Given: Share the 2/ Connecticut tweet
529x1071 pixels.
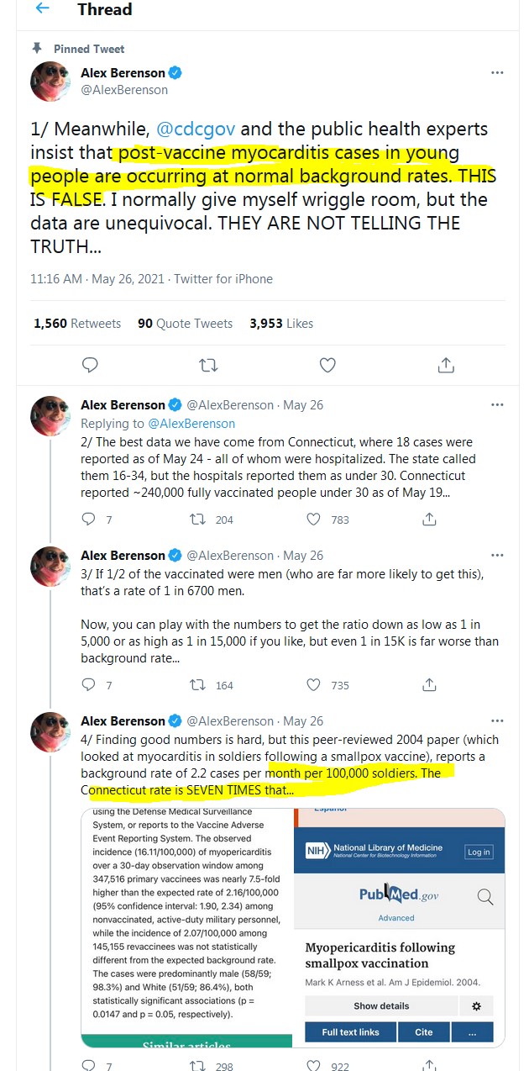Looking at the screenshot, I should tap(428, 520).
